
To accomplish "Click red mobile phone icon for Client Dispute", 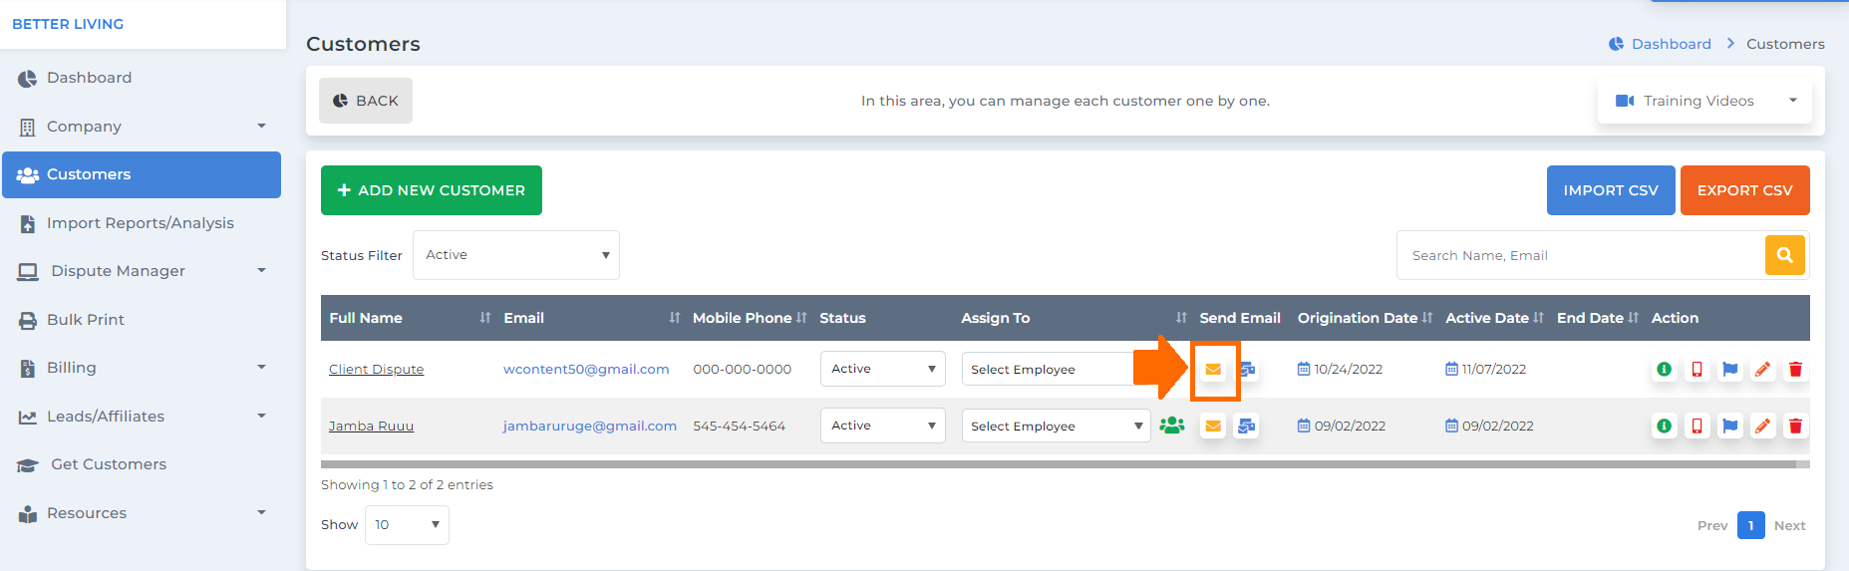I will [1696, 370].
